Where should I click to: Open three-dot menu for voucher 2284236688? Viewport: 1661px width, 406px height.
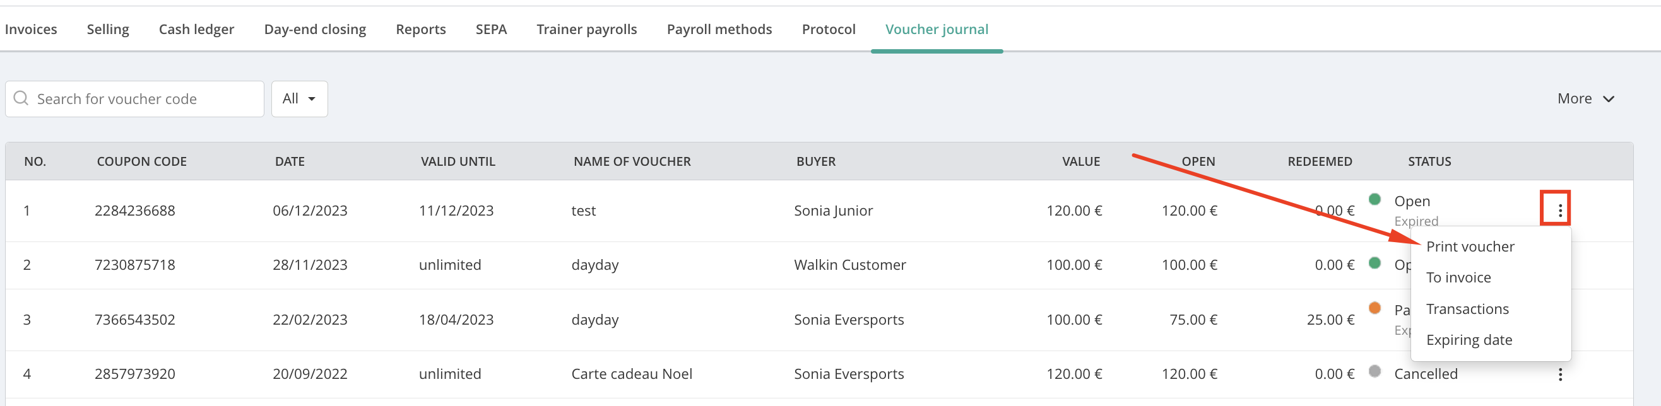click(1559, 211)
